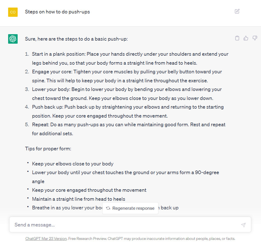Screen dimensions: 261x243
Task: Click the straight line head to heels tip
Action: tap(78, 199)
